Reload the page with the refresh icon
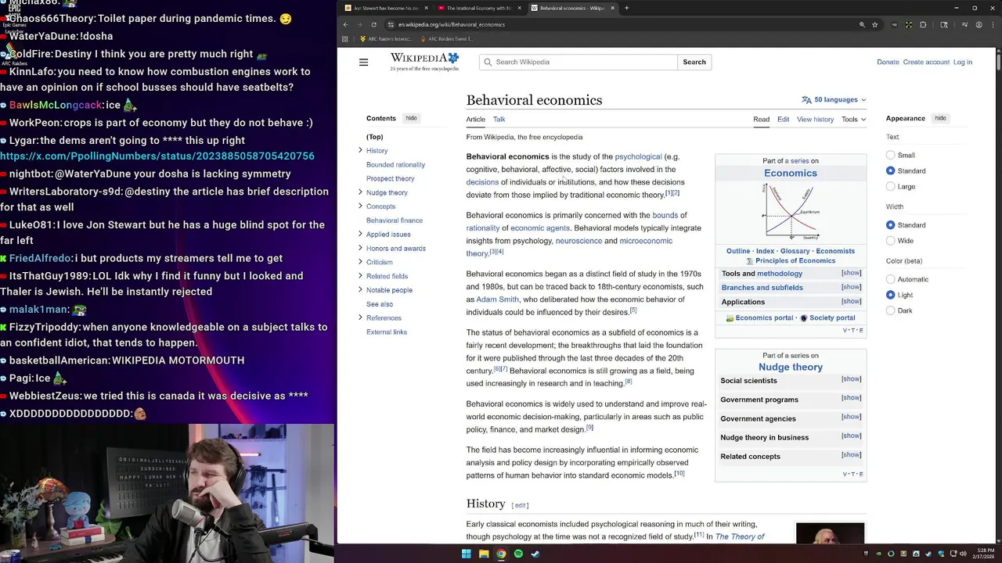The width and height of the screenshot is (1002, 563). pyautogui.click(x=375, y=25)
